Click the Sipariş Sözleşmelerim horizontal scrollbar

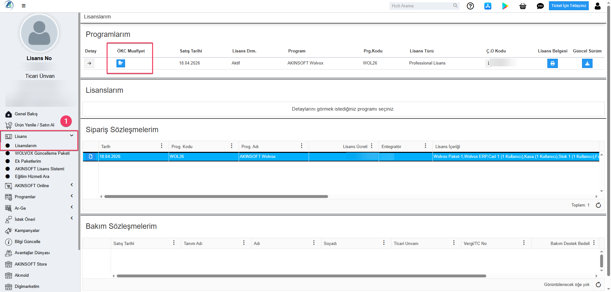click(216, 197)
